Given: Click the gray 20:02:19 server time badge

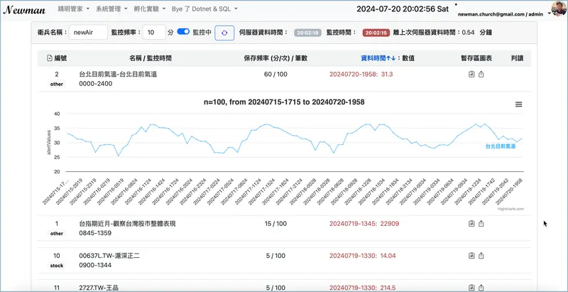Looking at the screenshot, I should tap(307, 33).
